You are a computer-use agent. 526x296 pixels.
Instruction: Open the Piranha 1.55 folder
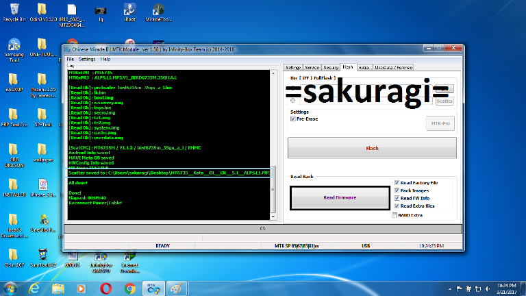click(43, 86)
